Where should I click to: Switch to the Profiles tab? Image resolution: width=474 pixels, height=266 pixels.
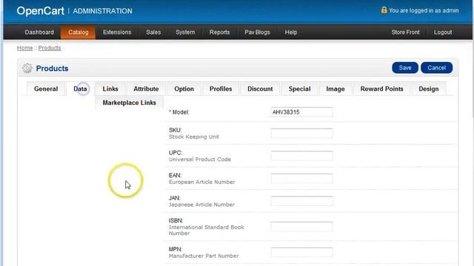221,89
